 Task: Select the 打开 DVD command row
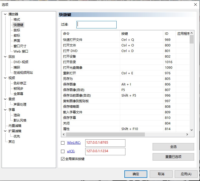coord(125,51)
